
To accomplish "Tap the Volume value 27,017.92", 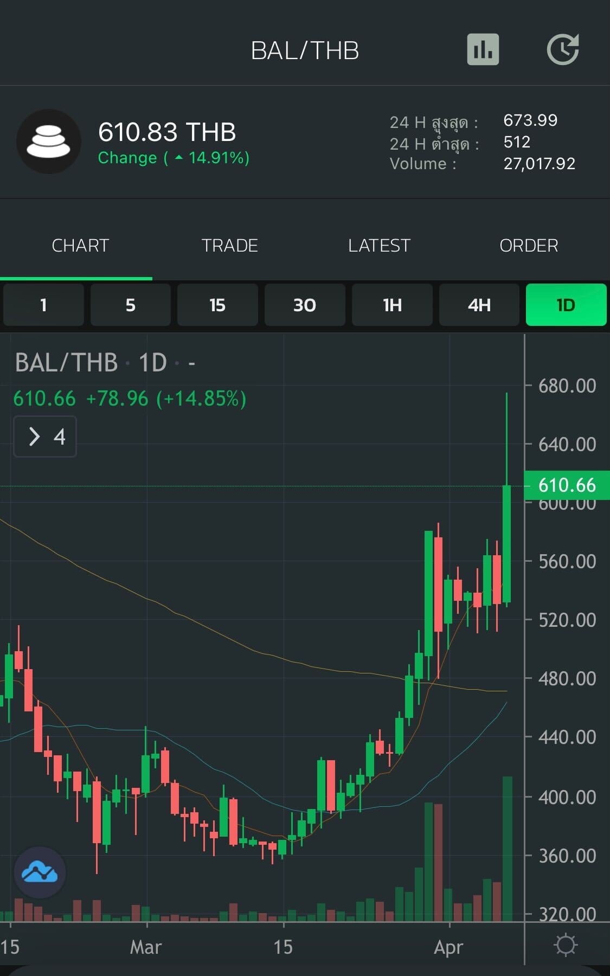I will click(539, 163).
